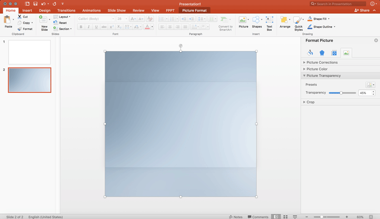This screenshot has height=219, width=380.
Task: Expand the Crop section
Action: point(310,102)
